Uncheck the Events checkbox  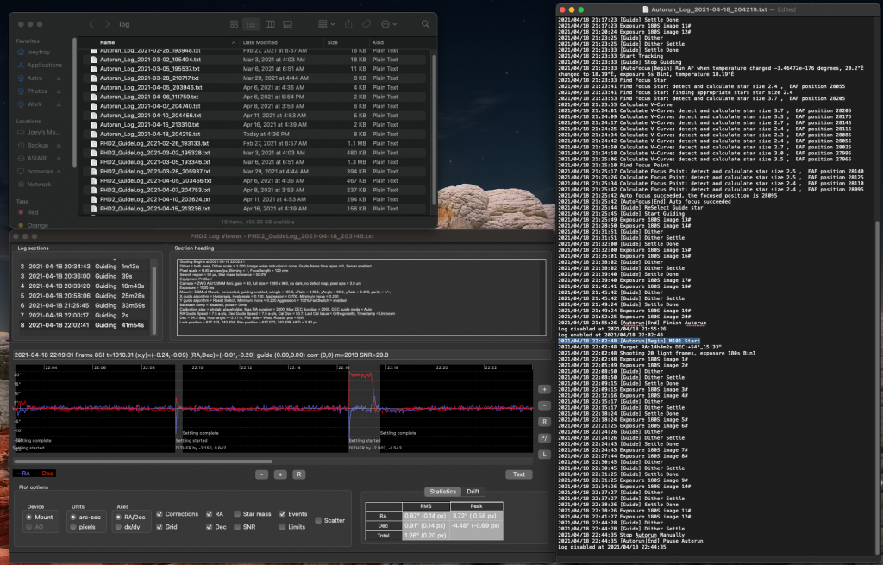click(282, 514)
